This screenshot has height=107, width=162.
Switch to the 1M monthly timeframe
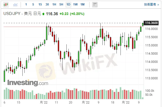pyautogui.click(x=83, y=4)
